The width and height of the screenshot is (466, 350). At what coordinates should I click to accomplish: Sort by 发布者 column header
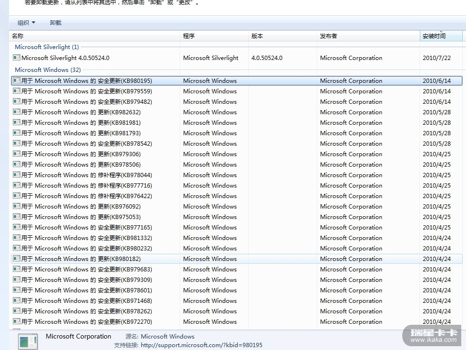(369, 36)
